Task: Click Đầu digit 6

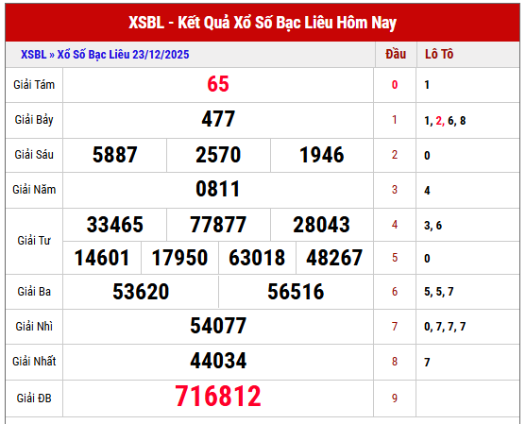Action: coord(395,292)
